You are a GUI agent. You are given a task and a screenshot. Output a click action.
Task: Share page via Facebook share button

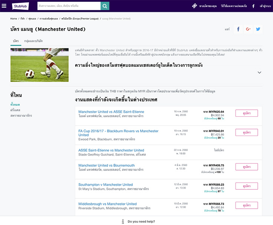coord(238,29)
